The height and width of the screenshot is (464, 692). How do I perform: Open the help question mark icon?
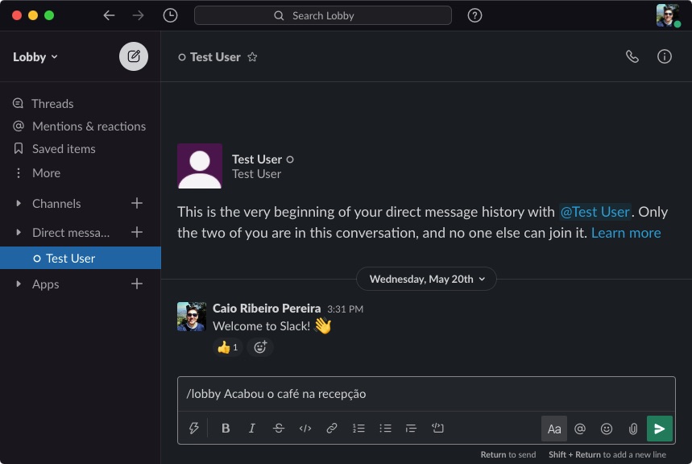[474, 15]
